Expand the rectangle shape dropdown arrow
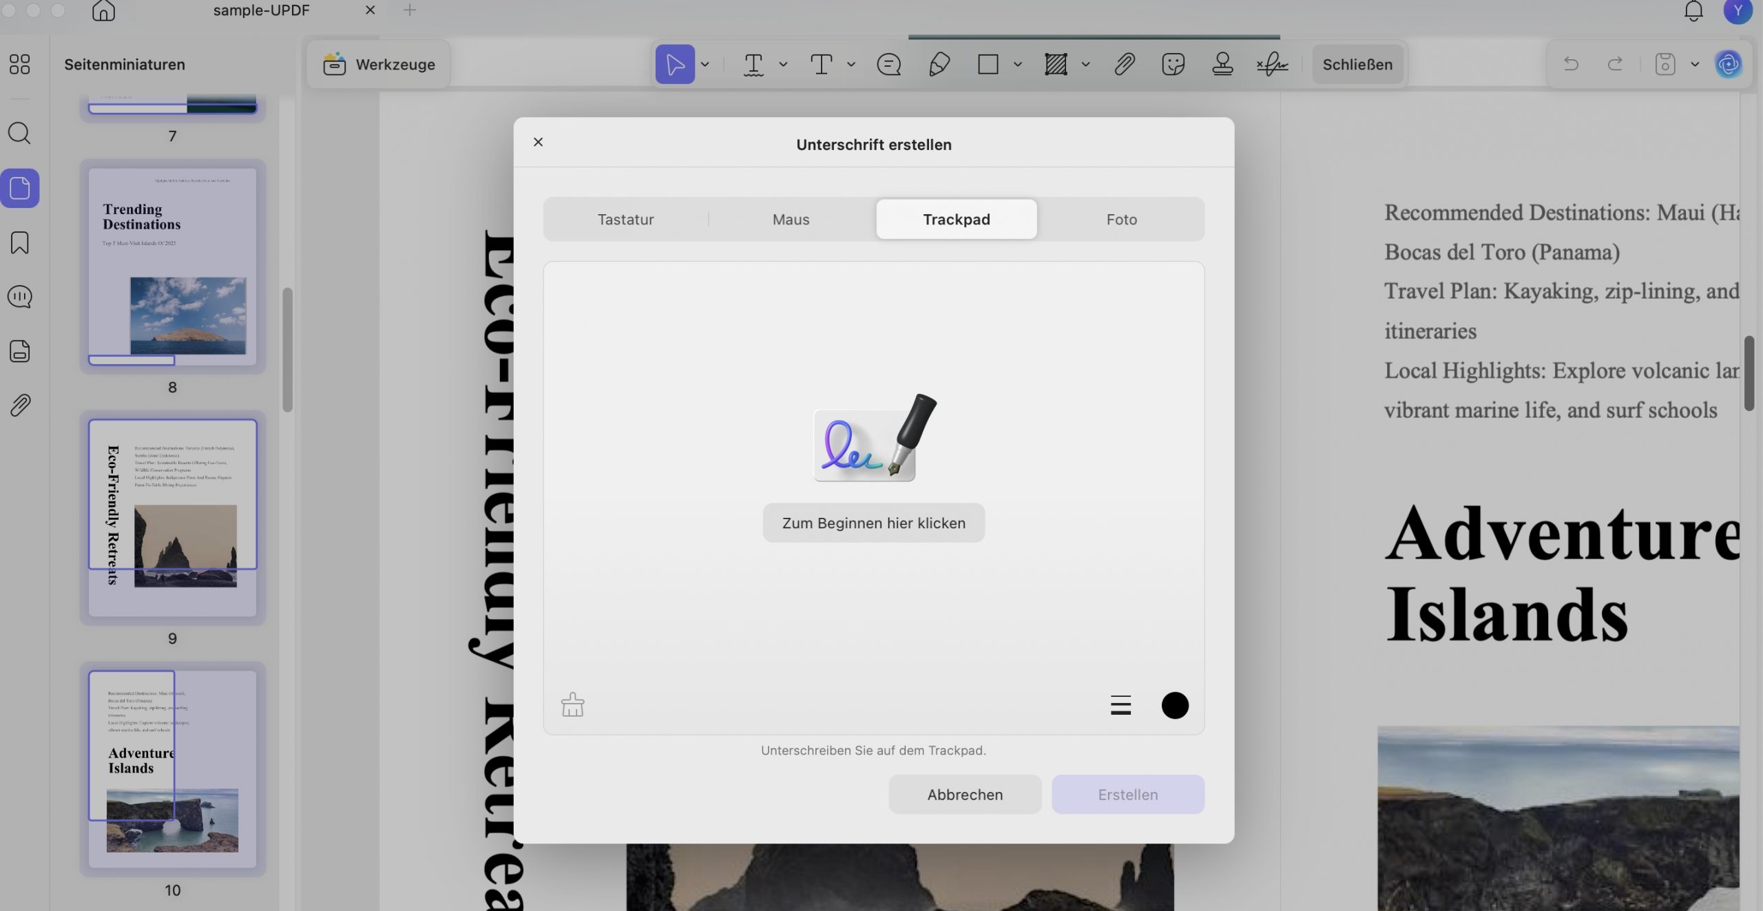 [1018, 64]
